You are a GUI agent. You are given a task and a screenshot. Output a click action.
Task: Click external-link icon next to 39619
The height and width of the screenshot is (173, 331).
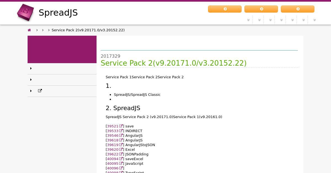coord(121,145)
